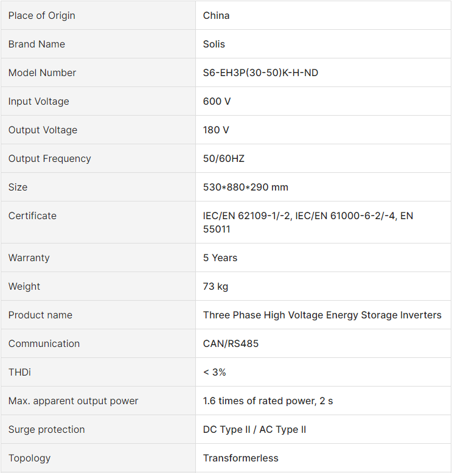452x473 pixels.
Task: Select the 5 Years warranty value
Action: click(x=220, y=258)
